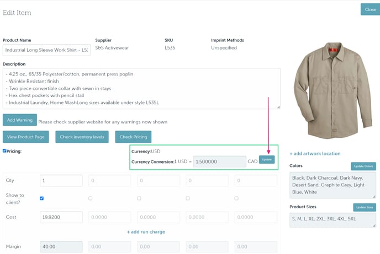Click the currency conversion rate field
Image resolution: width=380 pixels, height=254 pixels.
coord(219,161)
